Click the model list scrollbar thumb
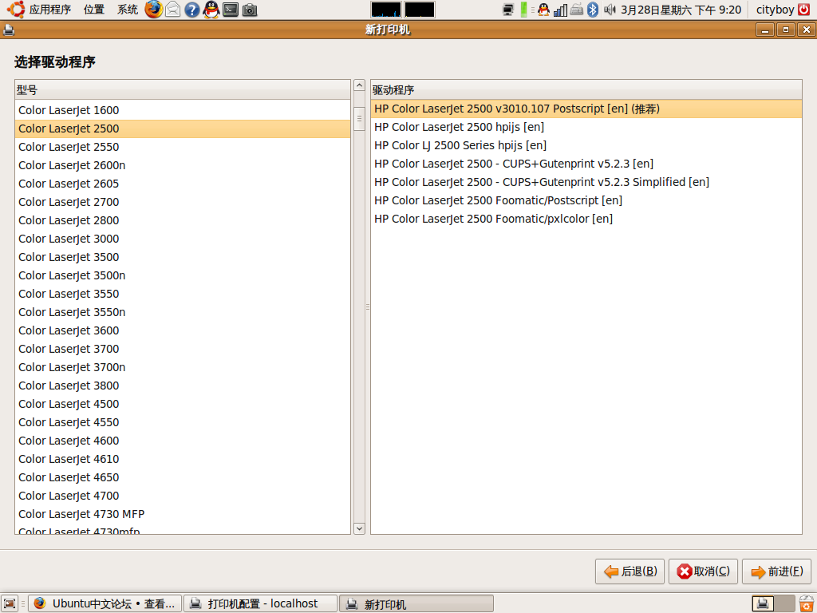Image resolution: width=817 pixels, height=613 pixels. click(x=359, y=119)
